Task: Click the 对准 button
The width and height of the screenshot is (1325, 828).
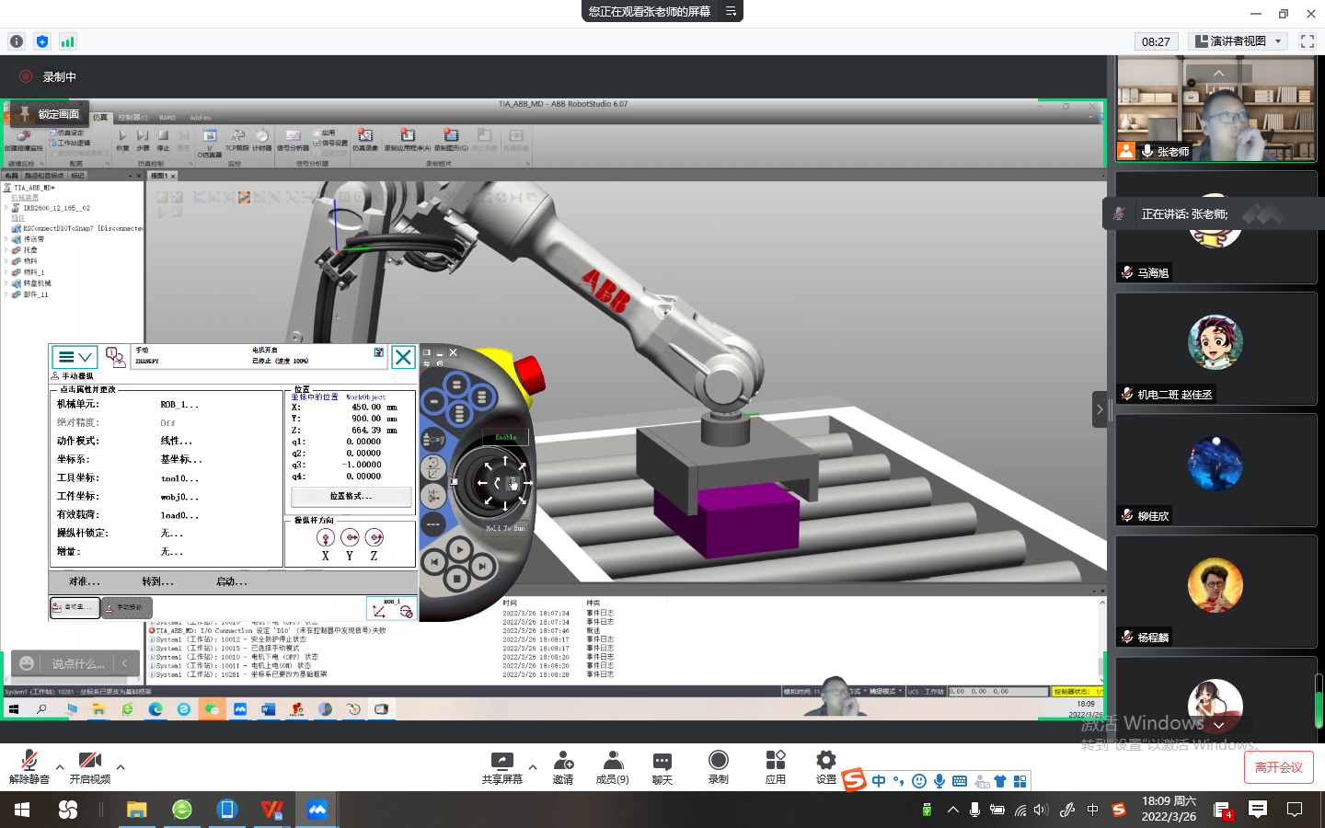Action: [x=85, y=581]
